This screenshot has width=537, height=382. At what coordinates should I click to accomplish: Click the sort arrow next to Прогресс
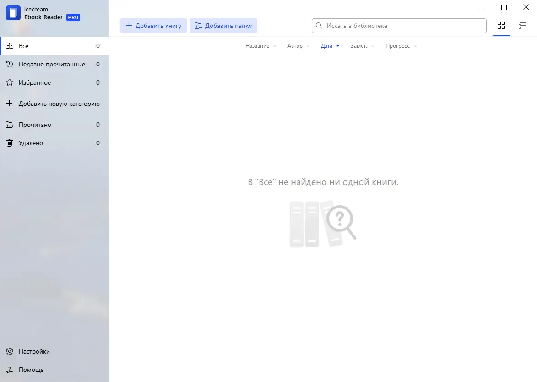tap(415, 46)
